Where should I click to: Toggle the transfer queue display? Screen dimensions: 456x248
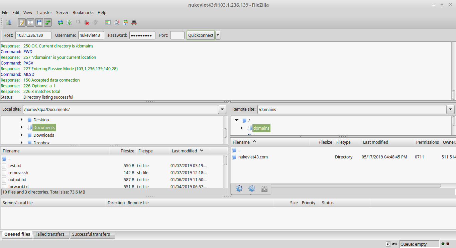[48, 22]
